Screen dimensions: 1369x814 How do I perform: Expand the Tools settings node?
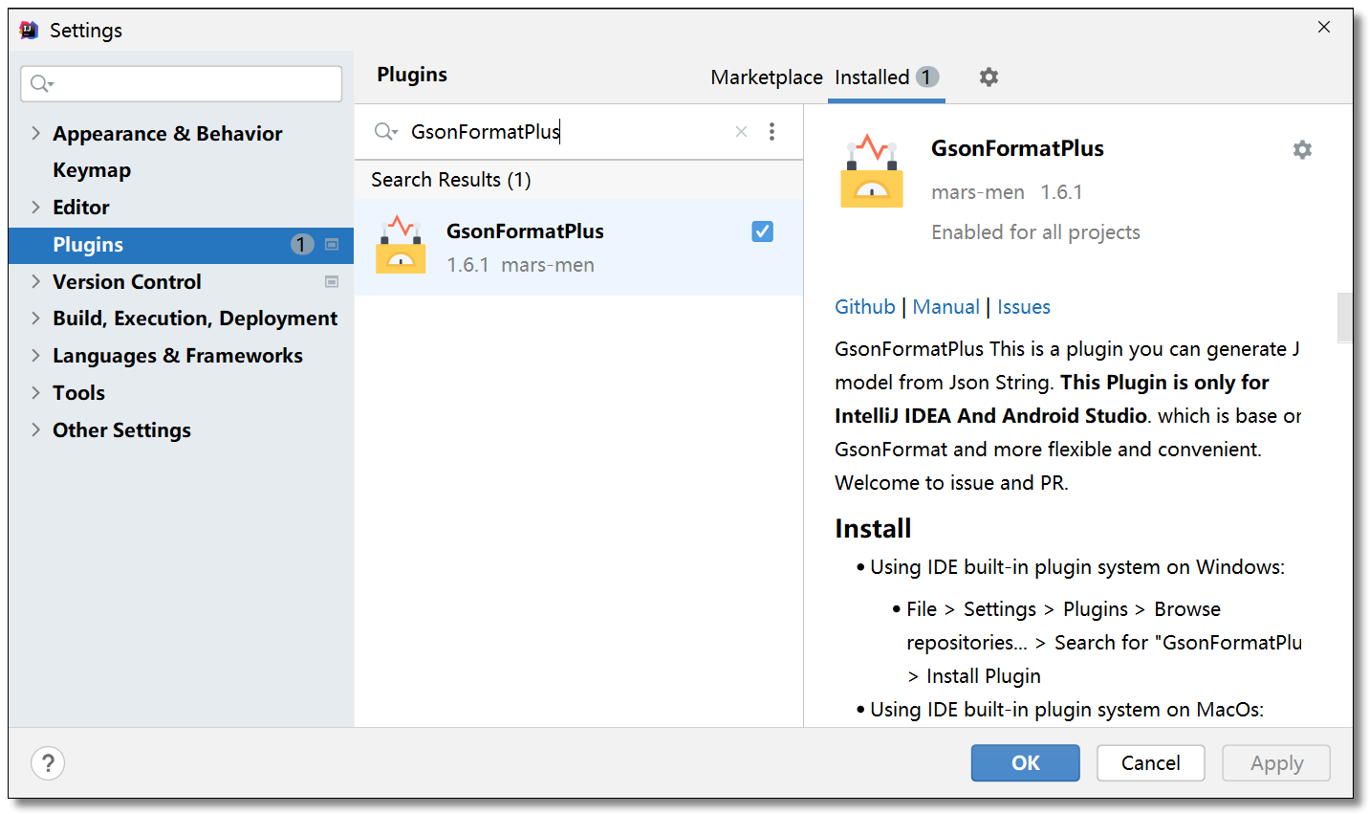pos(35,392)
